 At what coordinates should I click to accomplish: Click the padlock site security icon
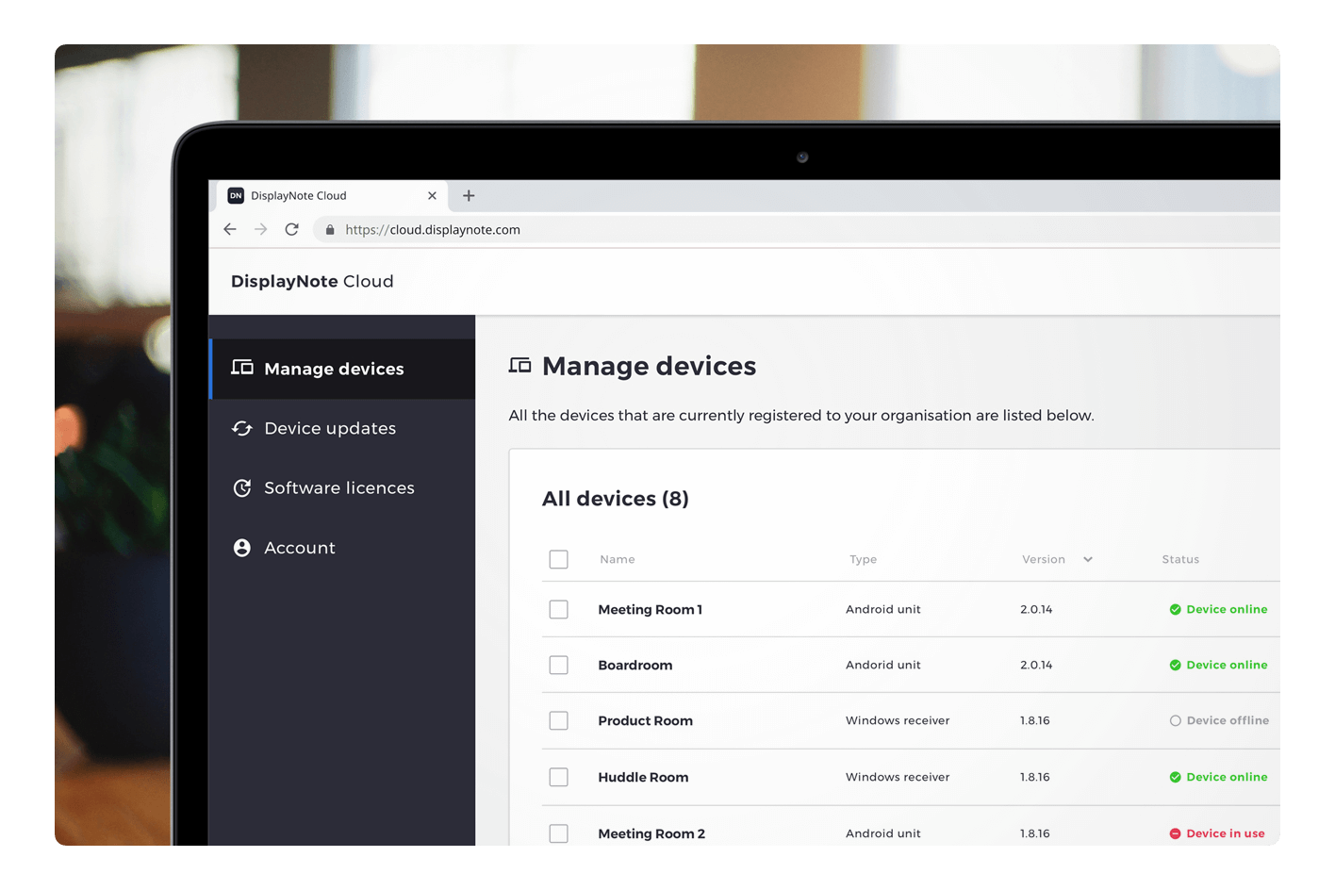pos(330,229)
